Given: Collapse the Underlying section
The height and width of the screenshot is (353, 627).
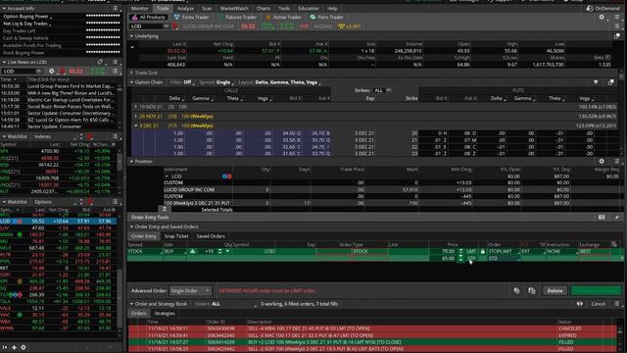Looking at the screenshot, I should (x=132, y=36).
